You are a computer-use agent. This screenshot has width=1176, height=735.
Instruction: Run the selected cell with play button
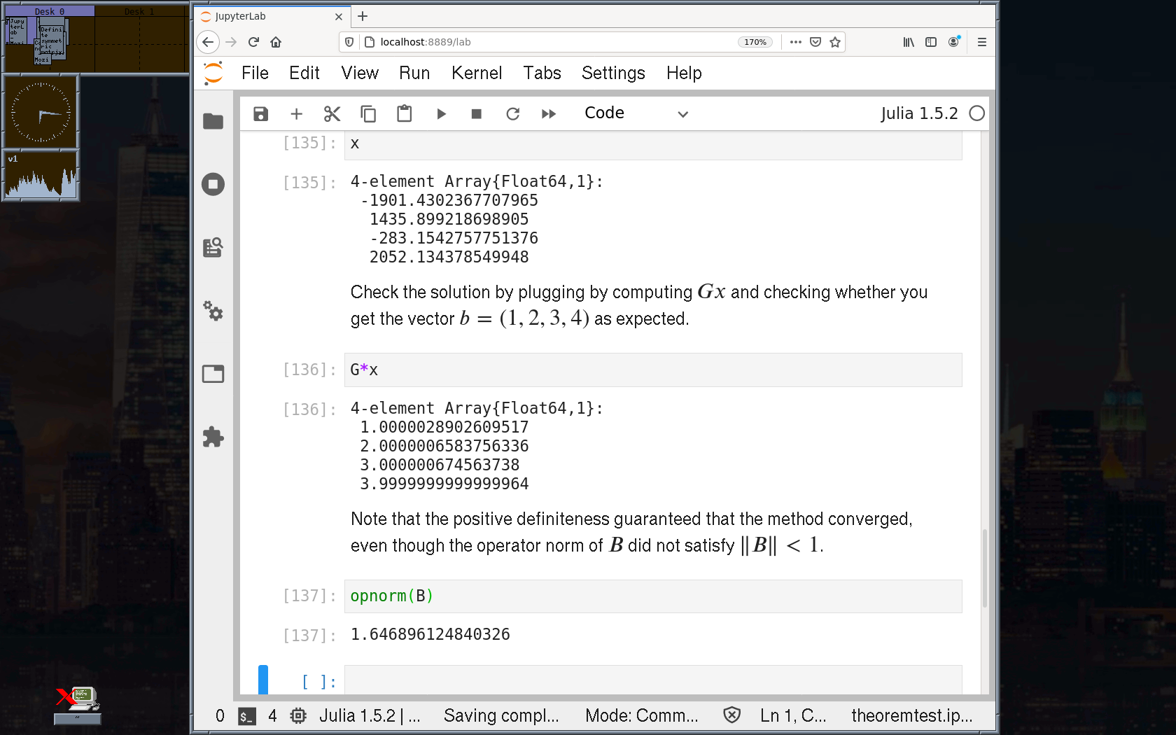point(441,114)
